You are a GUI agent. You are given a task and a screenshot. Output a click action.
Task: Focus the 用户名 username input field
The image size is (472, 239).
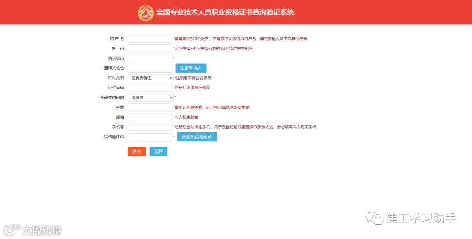[150, 39]
